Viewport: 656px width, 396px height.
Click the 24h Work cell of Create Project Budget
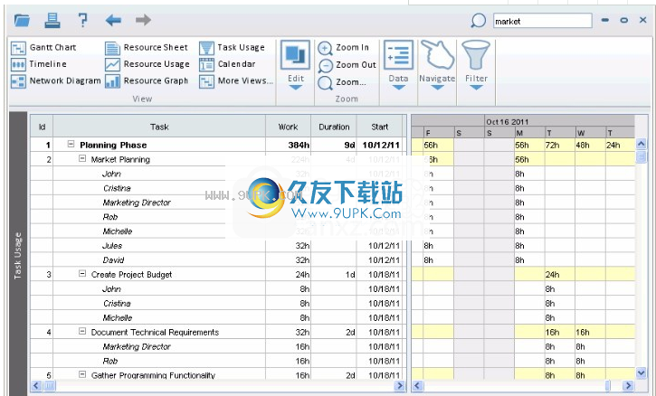(289, 275)
